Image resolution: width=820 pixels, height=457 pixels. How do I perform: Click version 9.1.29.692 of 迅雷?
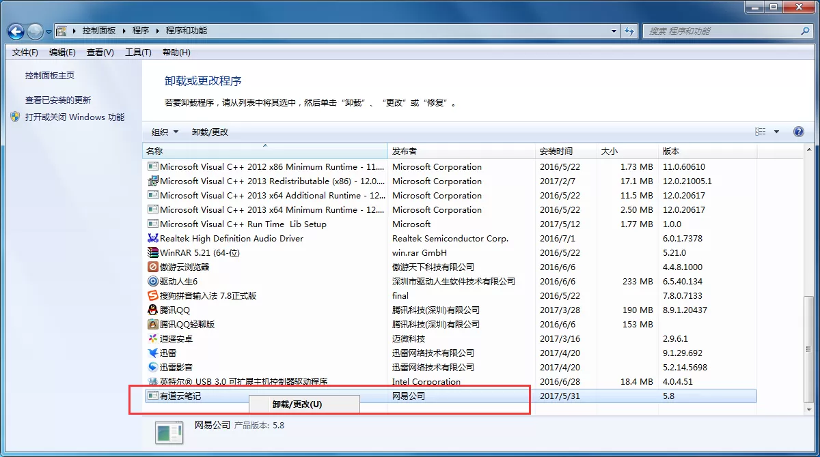(x=683, y=353)
